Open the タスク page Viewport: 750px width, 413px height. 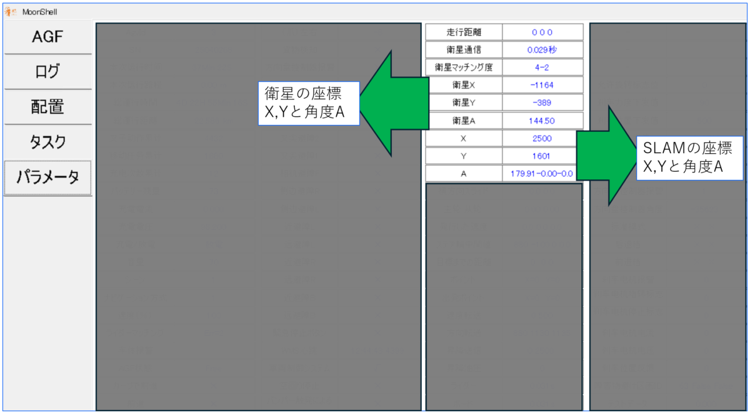tap(48, 142)
